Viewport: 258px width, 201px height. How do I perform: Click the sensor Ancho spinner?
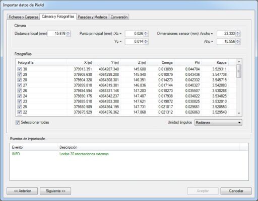[x=238, y=34]
